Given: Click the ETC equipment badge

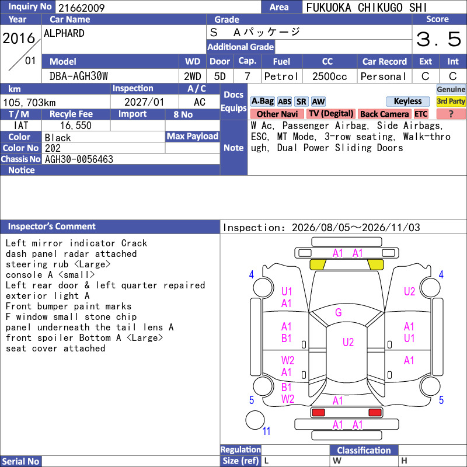Looking at the screenshot, I should pyautogui.click(x=421, y=114).
